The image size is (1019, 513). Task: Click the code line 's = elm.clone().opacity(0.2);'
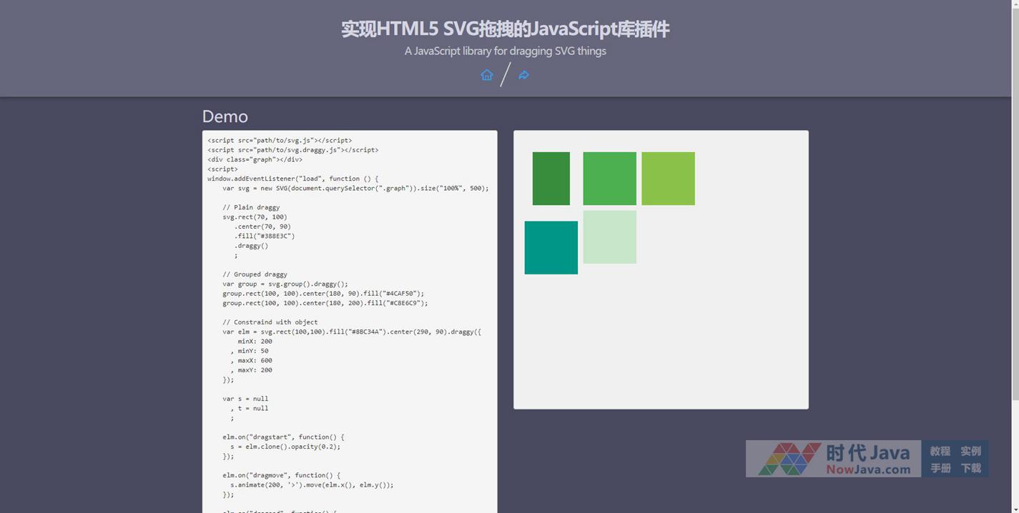(285, 447)
